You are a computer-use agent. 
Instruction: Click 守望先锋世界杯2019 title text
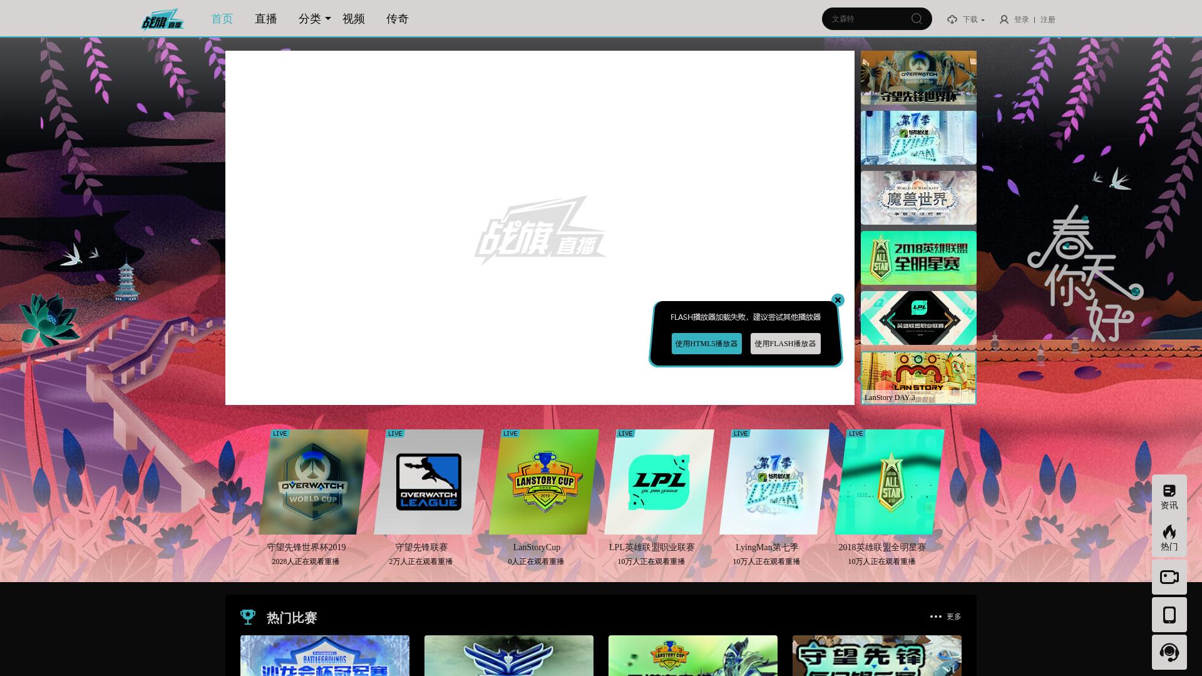(306, 547)
